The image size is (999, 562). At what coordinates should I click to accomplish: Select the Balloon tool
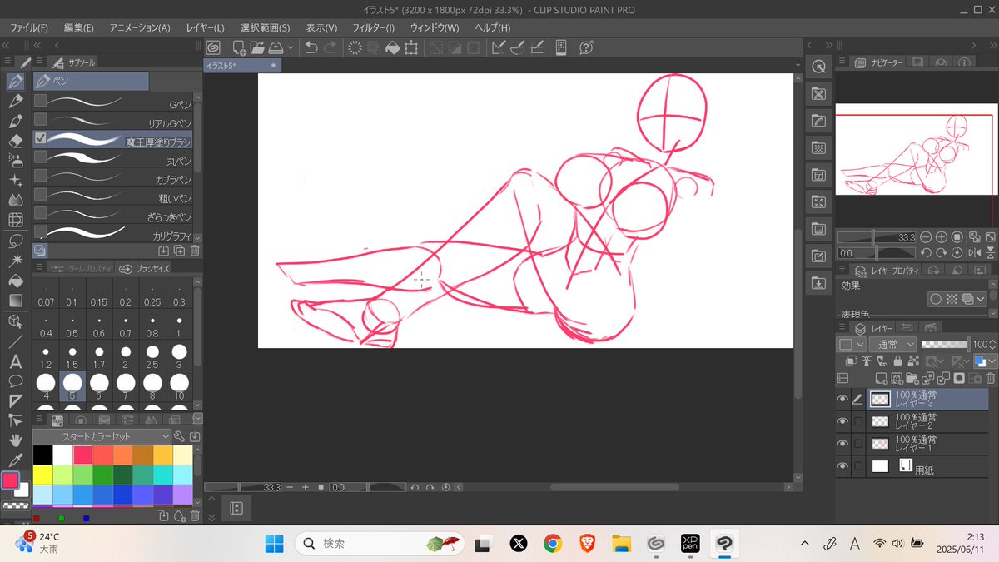[x=15, y=381]
